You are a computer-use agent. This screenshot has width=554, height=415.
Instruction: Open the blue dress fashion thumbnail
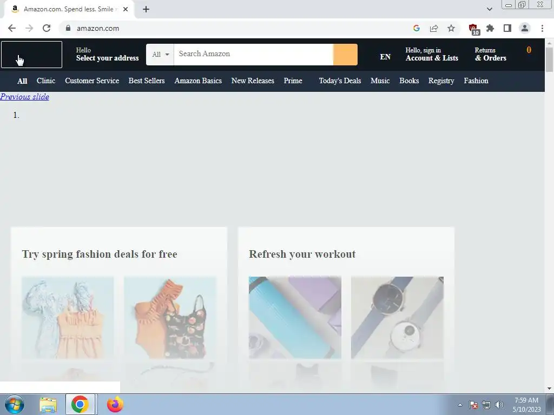tap(68, 318)
